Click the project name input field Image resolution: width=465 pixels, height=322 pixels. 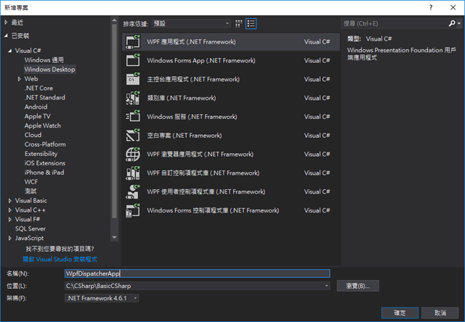197,273
